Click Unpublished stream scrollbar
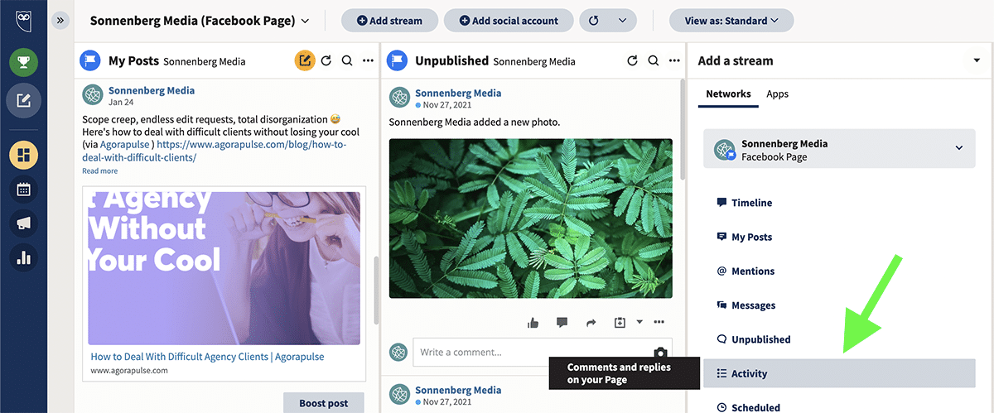The height and width of the screenshot is (413, 994). pyautogui.click(x=683, y=129)
